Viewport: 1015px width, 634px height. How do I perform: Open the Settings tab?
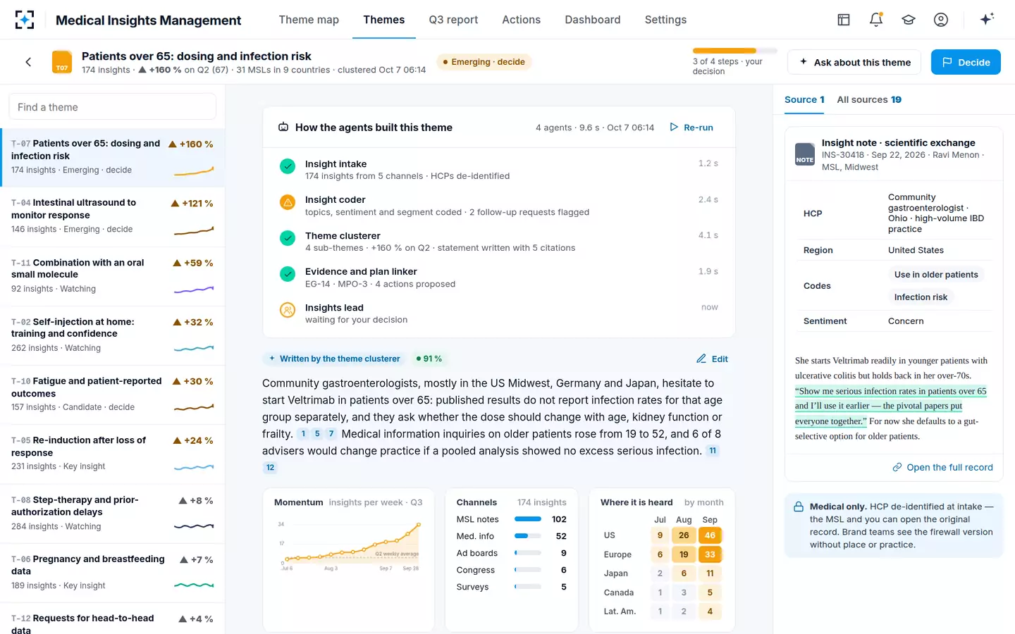(665, 20)
